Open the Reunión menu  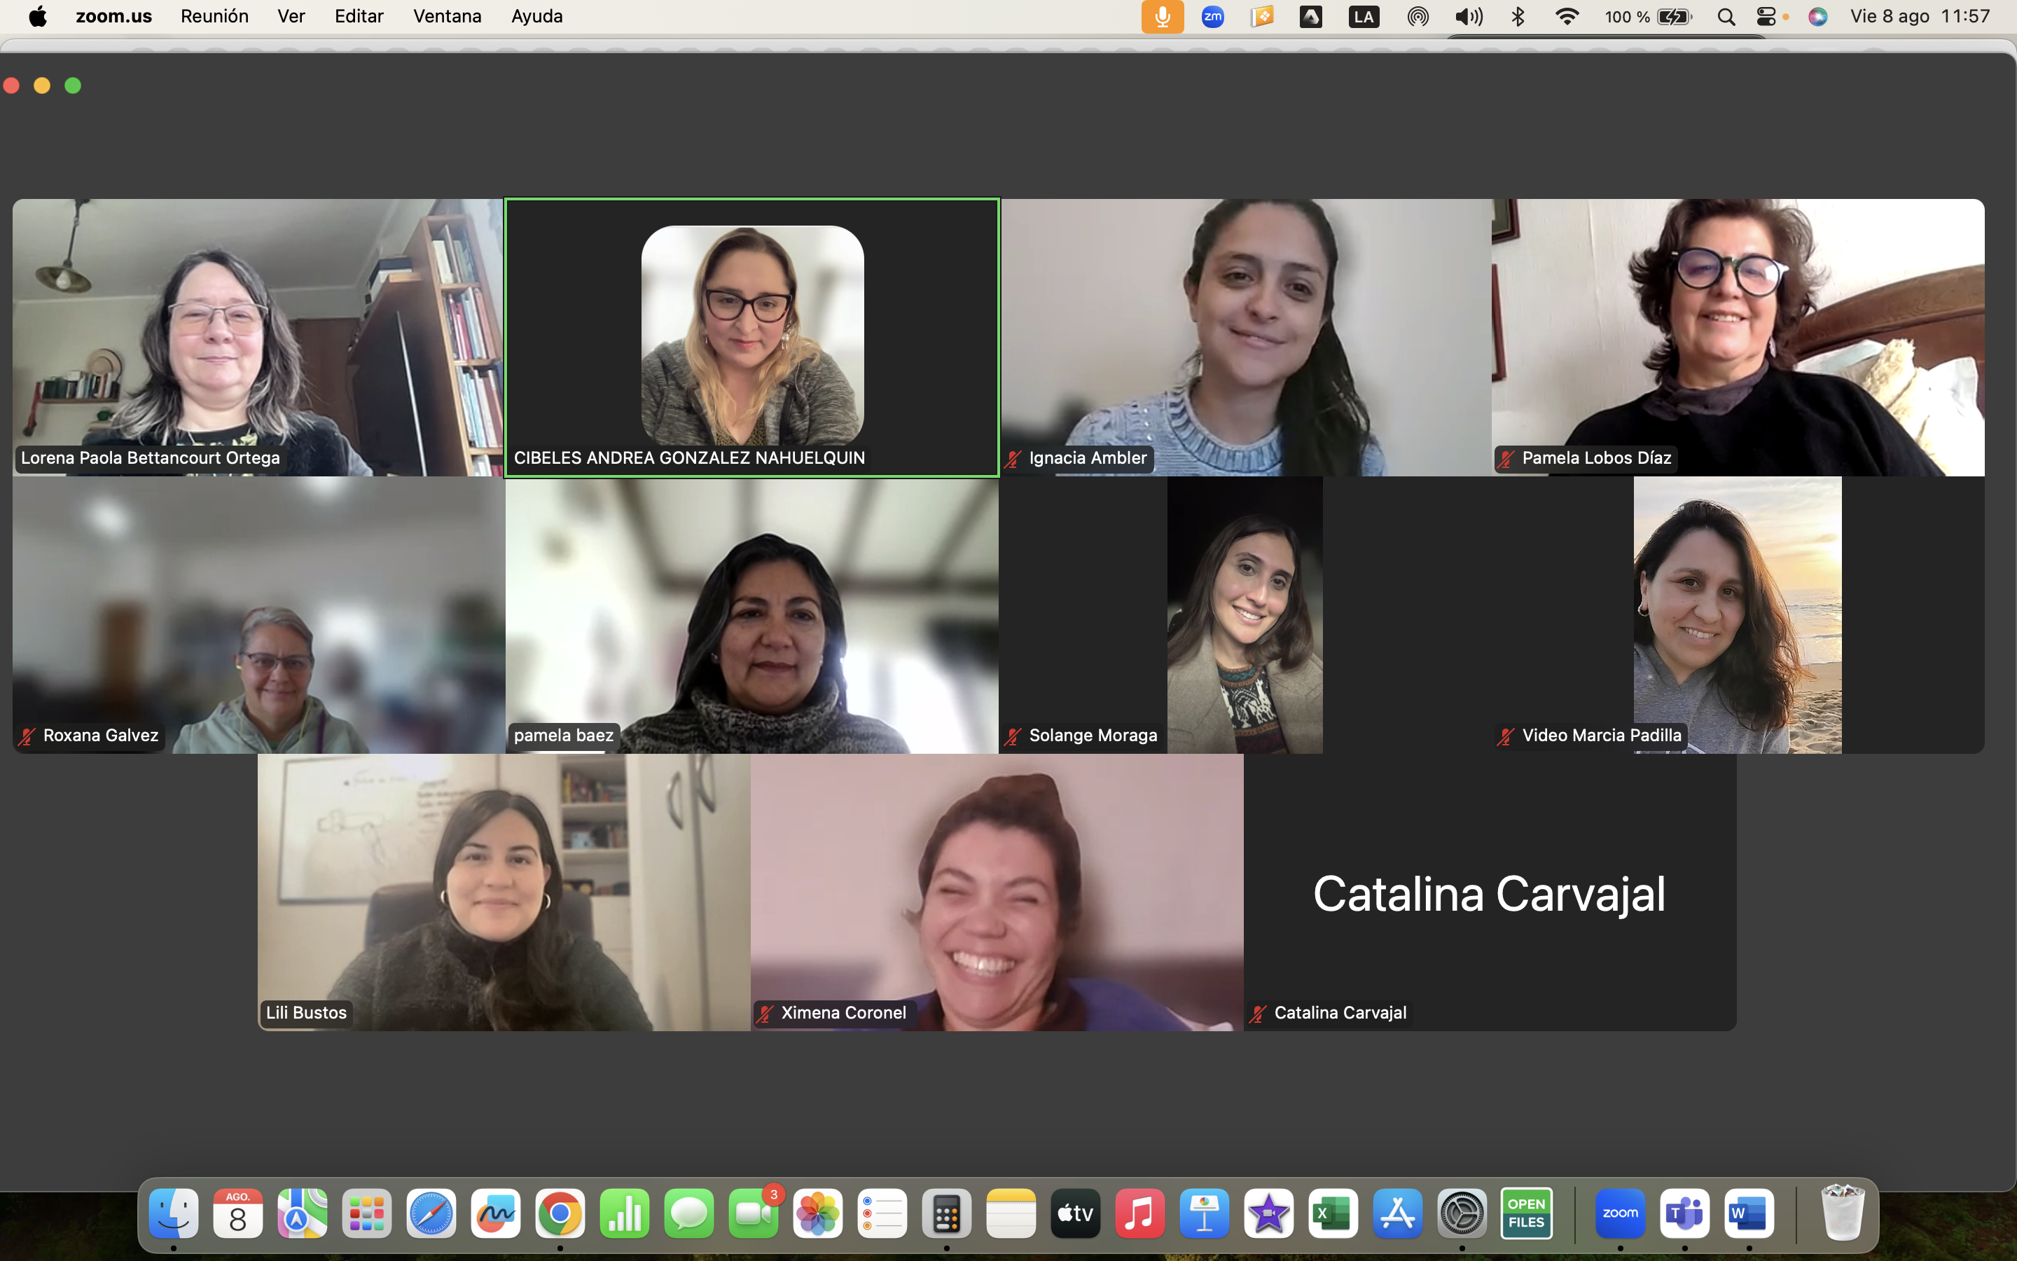(214, 17)
